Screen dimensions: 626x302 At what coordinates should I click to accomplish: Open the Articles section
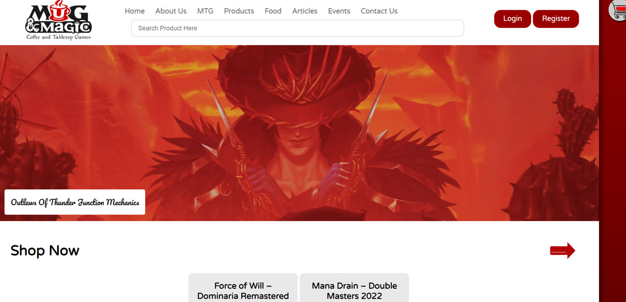304,11
